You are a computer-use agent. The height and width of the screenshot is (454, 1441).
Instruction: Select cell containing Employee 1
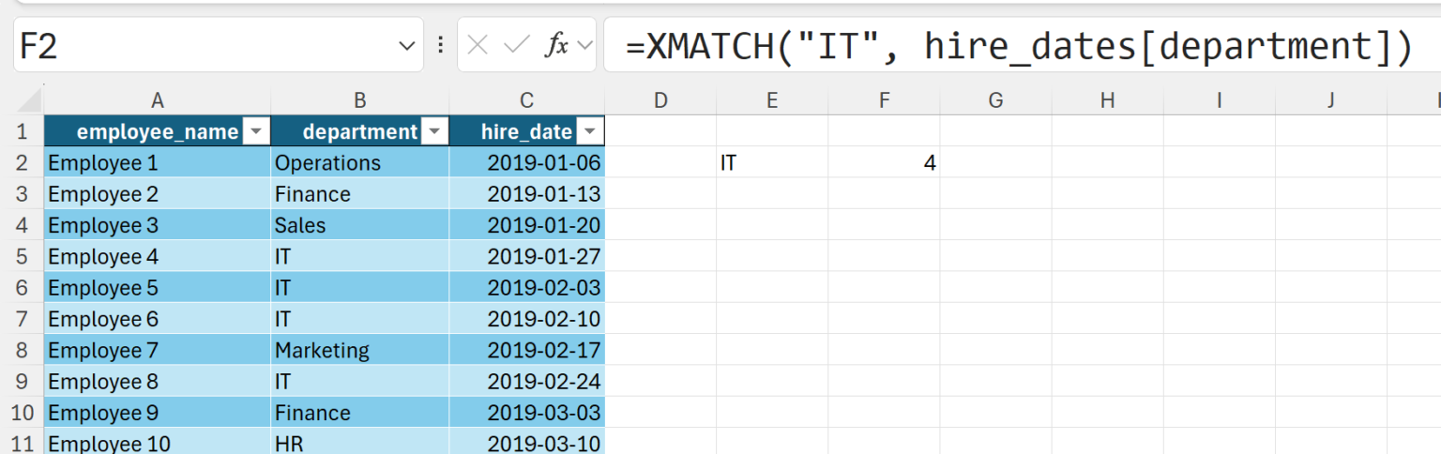click(158, 162)
